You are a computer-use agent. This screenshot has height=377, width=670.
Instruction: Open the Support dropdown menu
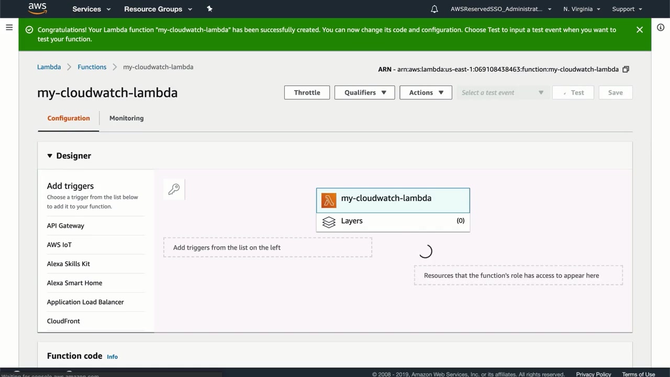pos(627,9)
